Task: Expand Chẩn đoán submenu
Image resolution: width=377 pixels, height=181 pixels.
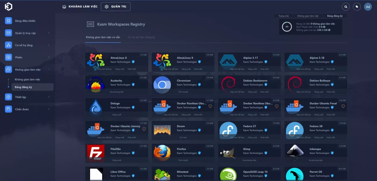Action: [49, 109]
